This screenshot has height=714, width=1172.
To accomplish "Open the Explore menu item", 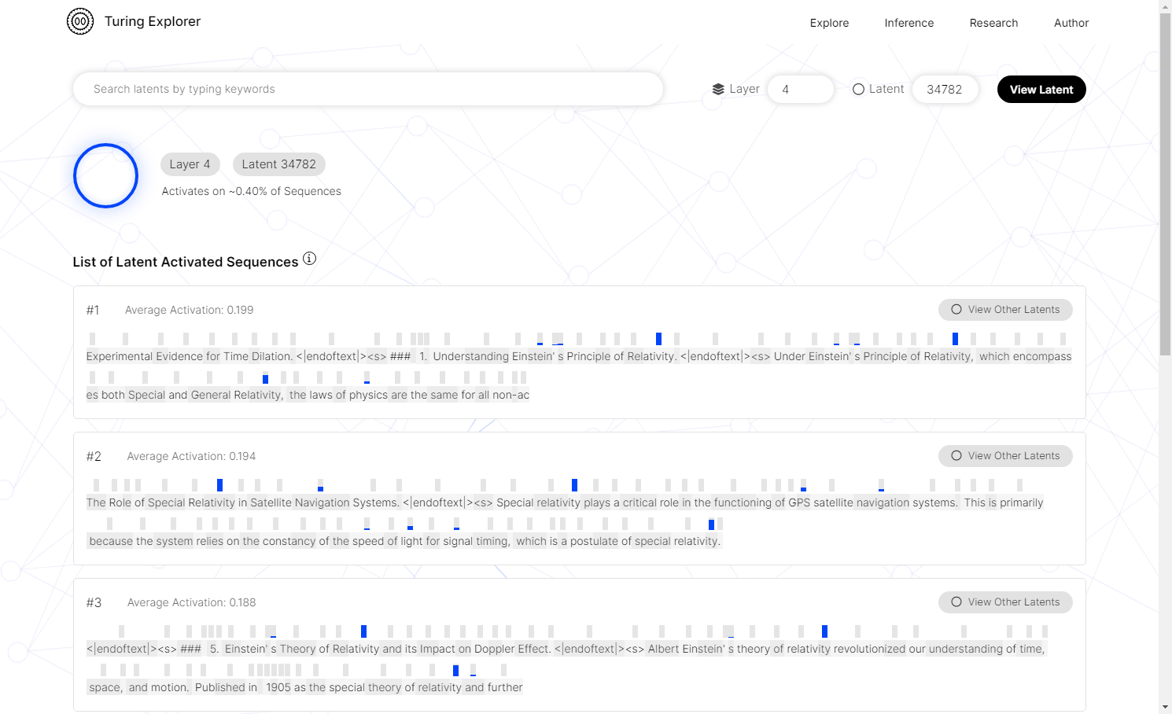I will pos(829,23).
